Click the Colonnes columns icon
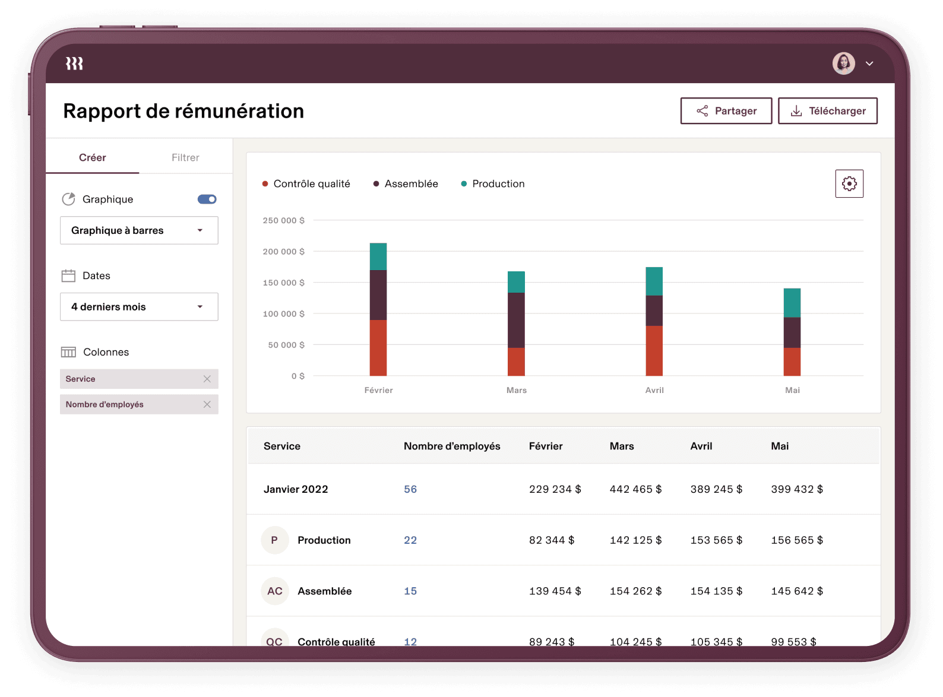This screenshot has height=697, width=943. (x=69, y=352)
